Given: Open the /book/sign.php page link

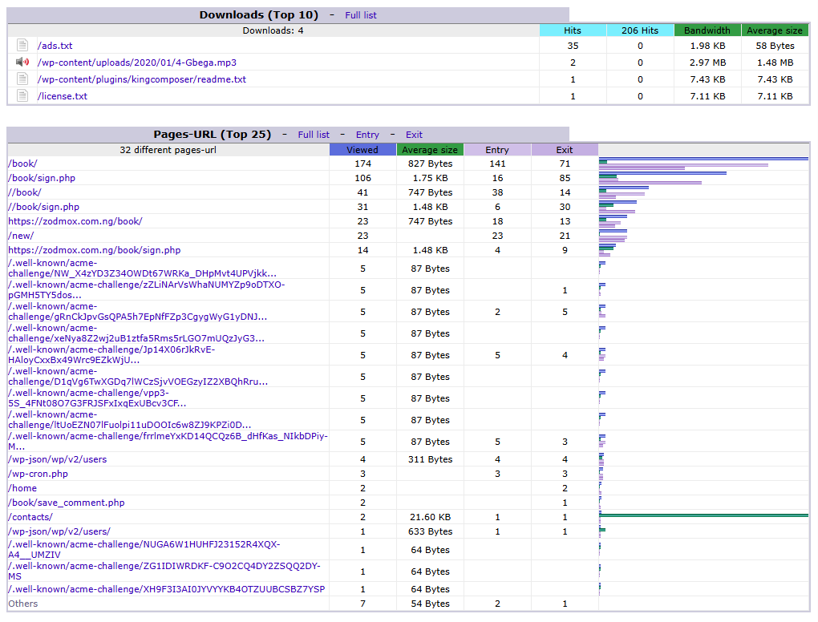Looking at the screenshot, I should click(42, 178).
